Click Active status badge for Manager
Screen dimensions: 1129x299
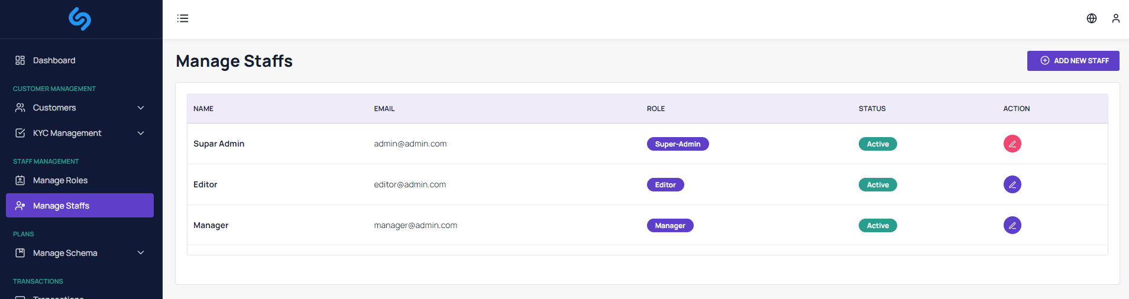[x=878, y=226]
